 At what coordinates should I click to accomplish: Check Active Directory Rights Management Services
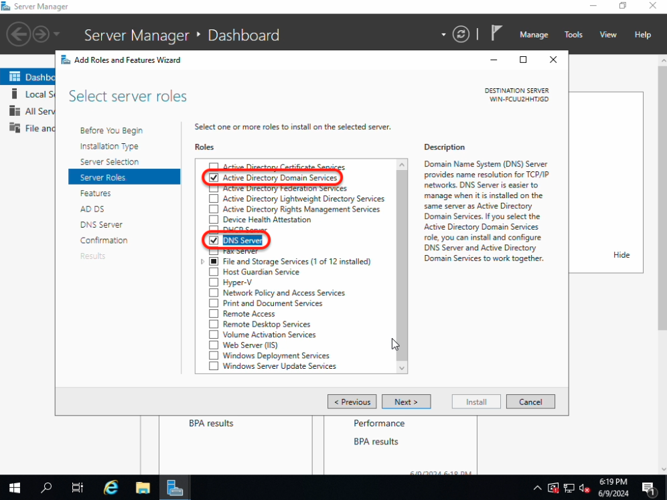(214, 210)
